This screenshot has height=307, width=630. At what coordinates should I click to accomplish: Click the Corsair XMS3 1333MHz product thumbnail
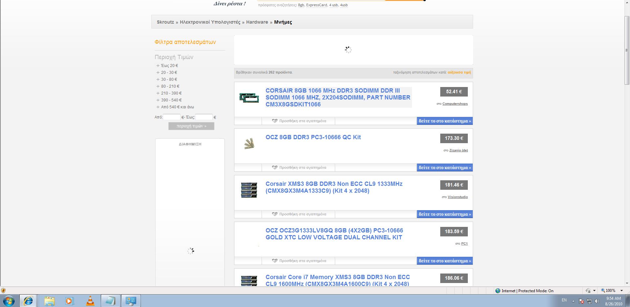click(x=249, y=190)
